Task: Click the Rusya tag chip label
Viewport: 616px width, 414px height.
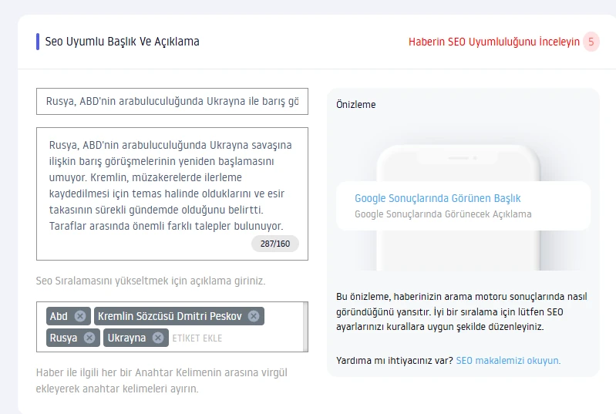Action: (64, 338)
